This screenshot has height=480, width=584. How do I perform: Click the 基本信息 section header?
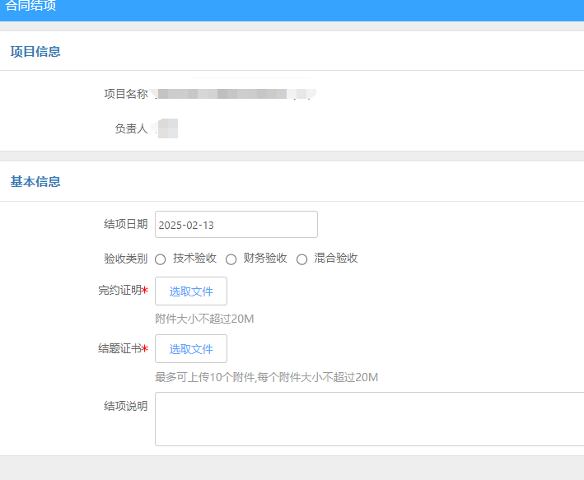(x=35, y=182)
